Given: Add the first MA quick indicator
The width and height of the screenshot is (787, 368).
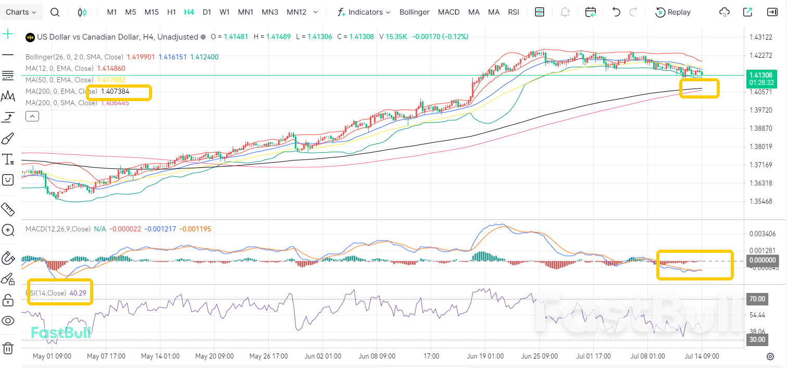Looking at the screenshot, I should [x=474, y=12].
